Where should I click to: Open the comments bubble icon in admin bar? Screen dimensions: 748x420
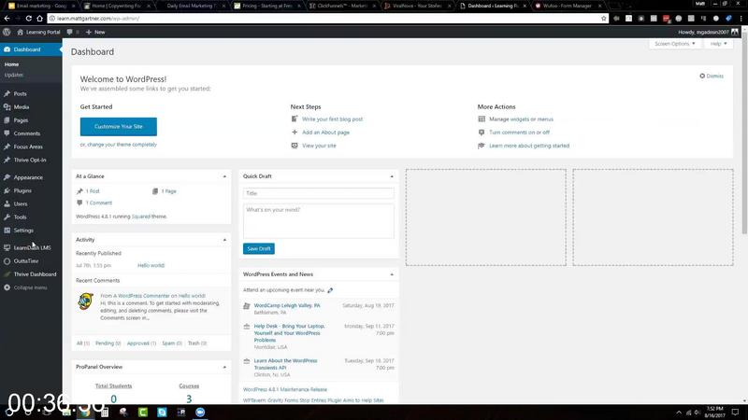[69, 32]
